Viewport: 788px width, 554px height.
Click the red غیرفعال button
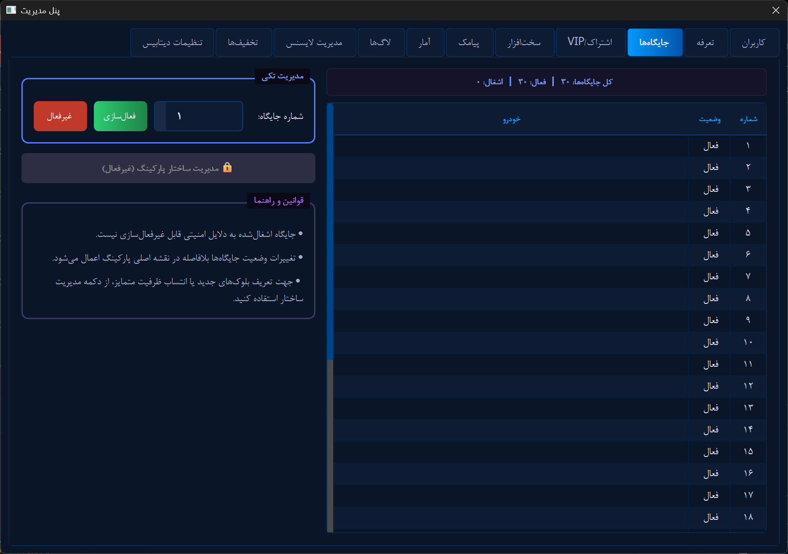click(x=60, y=116)
